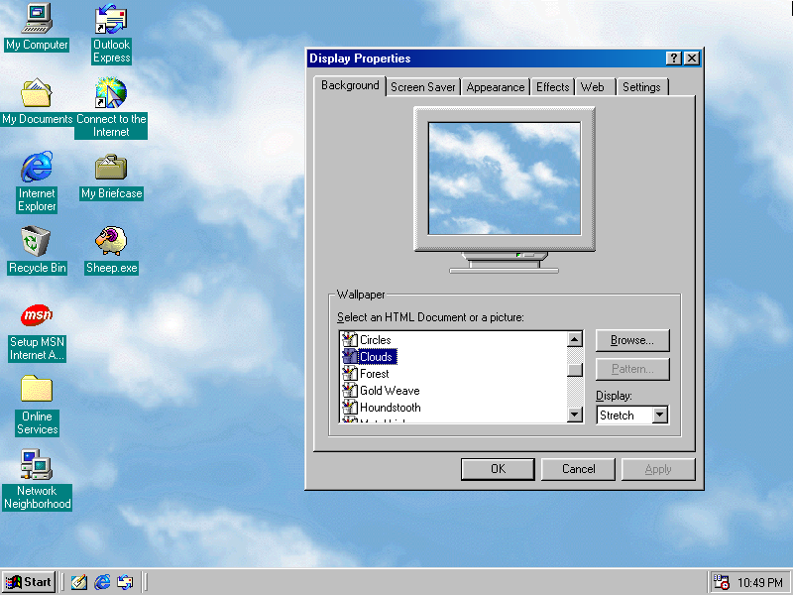This screenshot has height=595, width=793.
Task: Open the Appearance tab
Action: click(495, 87)
